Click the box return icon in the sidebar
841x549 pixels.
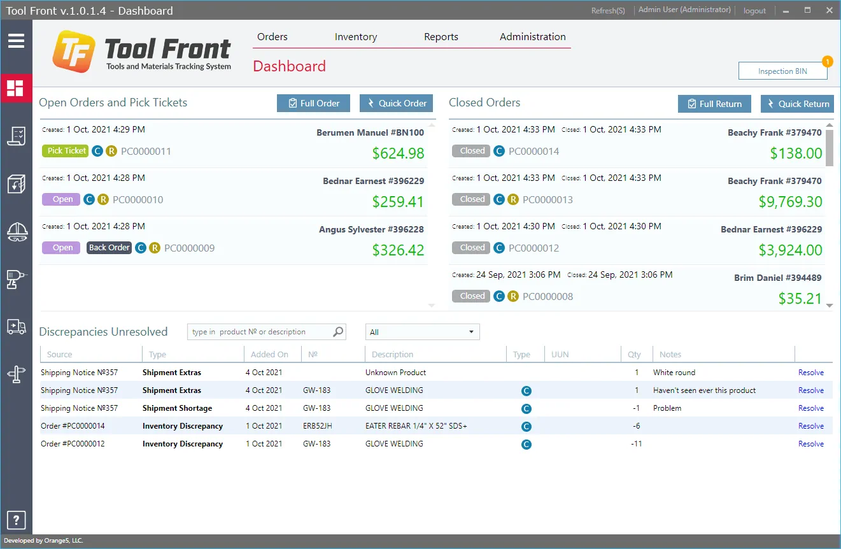16,184
